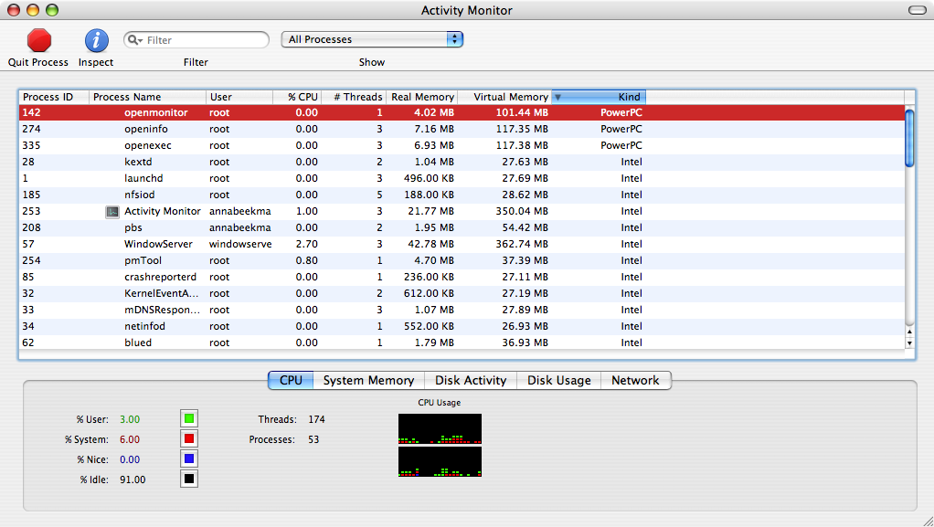This screenshot has width=934, height=527.
Task: Click the lower CPU Usage graph
Action: pos(440,461)
